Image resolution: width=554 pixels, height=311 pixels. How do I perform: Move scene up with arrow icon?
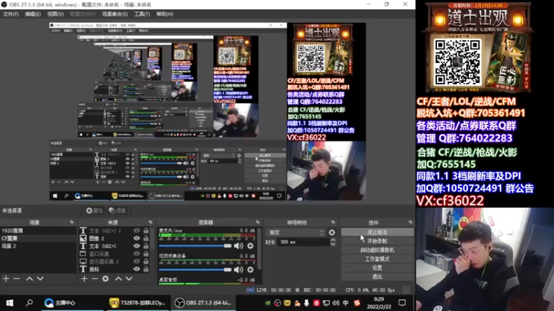coord(29,279)
